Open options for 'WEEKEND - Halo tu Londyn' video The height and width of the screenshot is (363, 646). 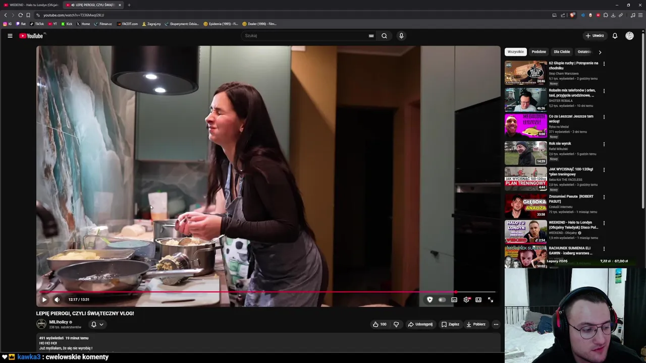(x=604, y=223)
